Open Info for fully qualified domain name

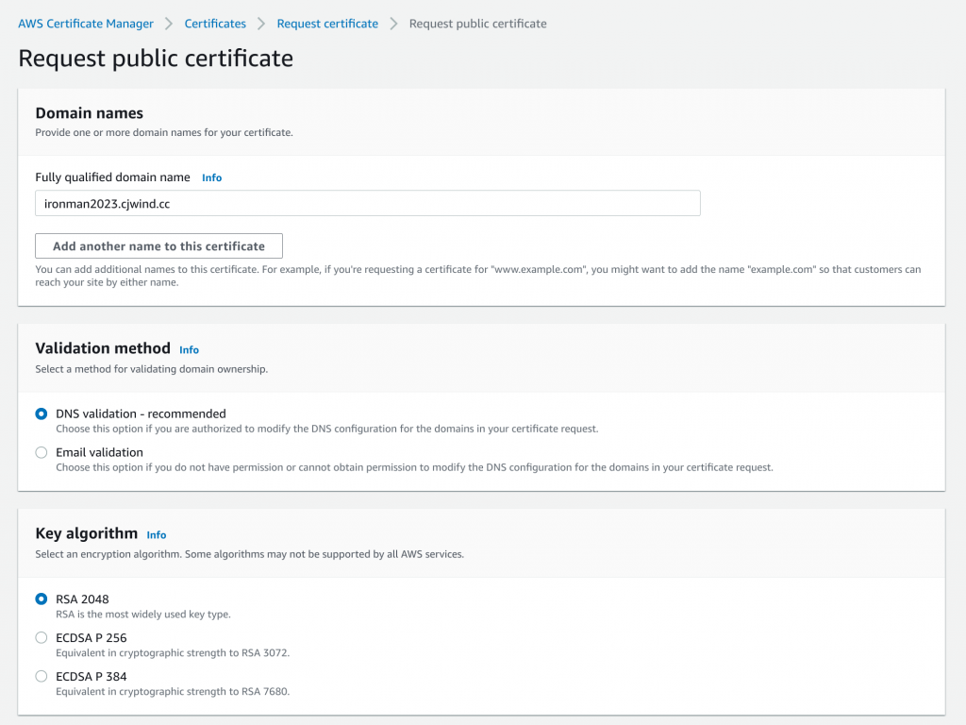(x=212, y=177)
